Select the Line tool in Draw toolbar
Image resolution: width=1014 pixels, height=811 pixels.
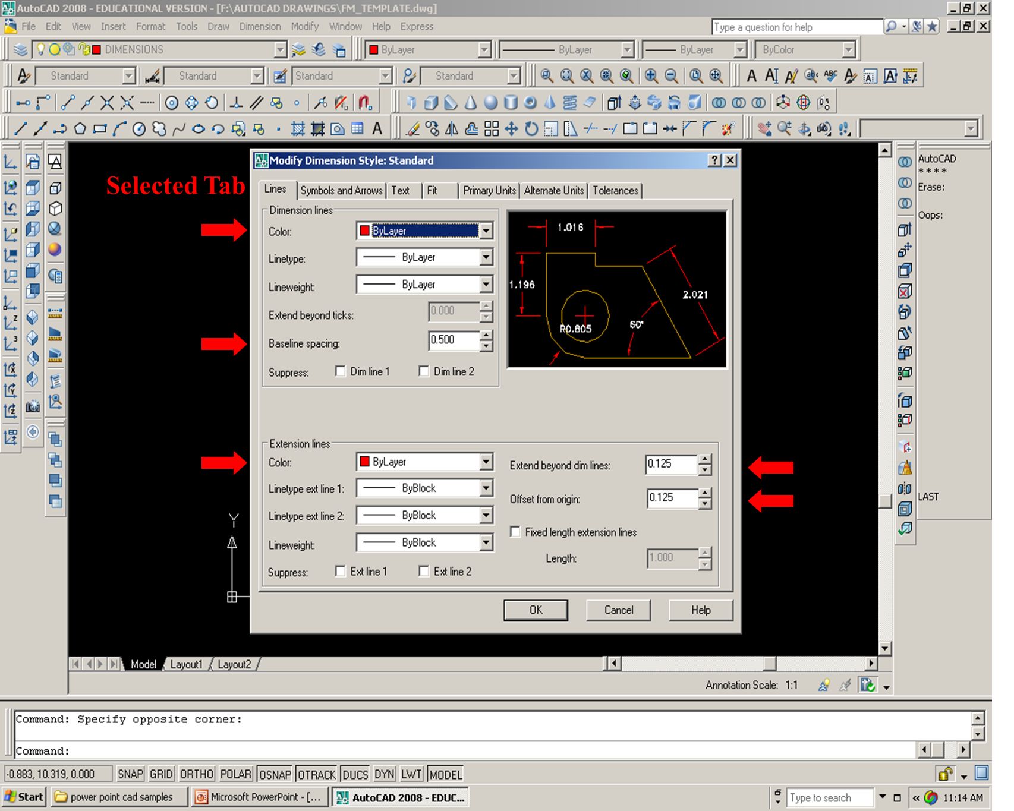(21, 128)
